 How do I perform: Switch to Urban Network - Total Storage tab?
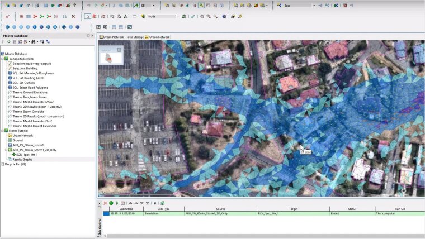point(121,37)
